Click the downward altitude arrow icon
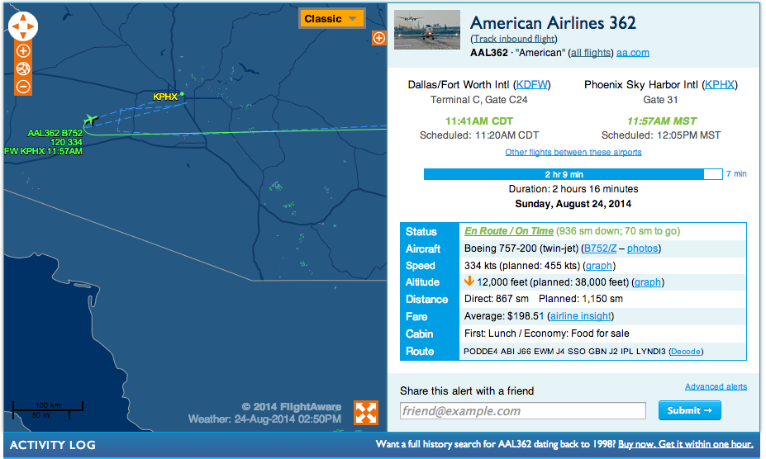 (x=469, y=282)
